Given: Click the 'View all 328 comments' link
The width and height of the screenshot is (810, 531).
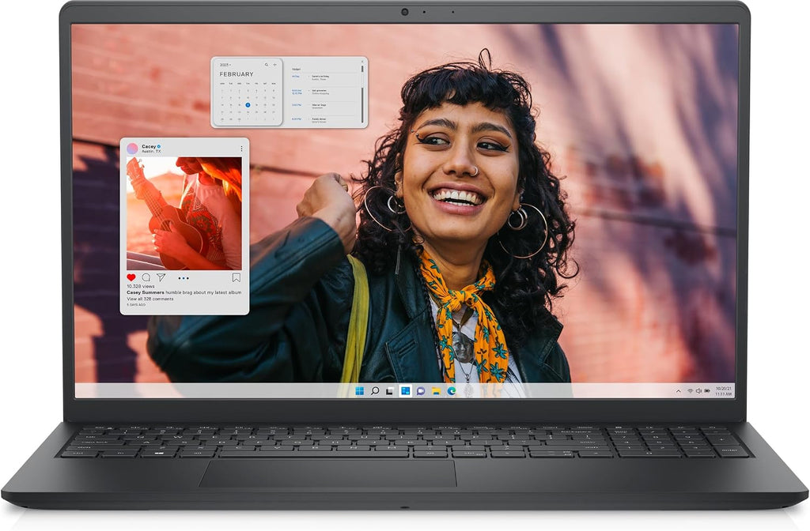Looking at the screenshot, I should point(150,299).
